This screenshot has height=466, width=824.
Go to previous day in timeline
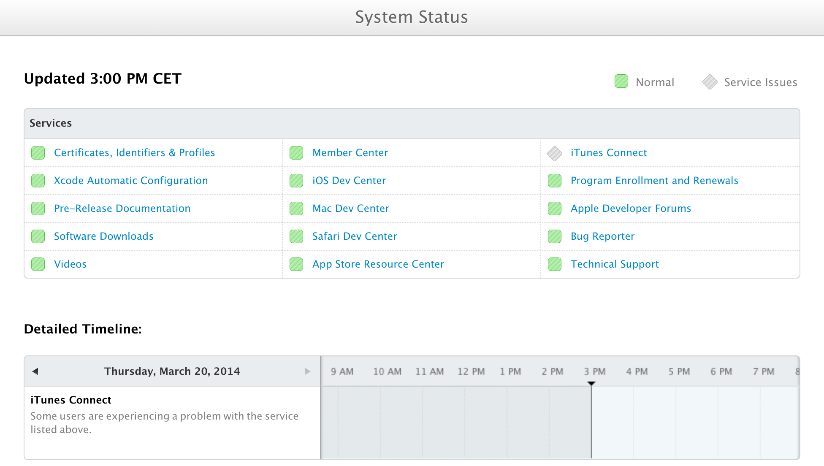point(35,371)
